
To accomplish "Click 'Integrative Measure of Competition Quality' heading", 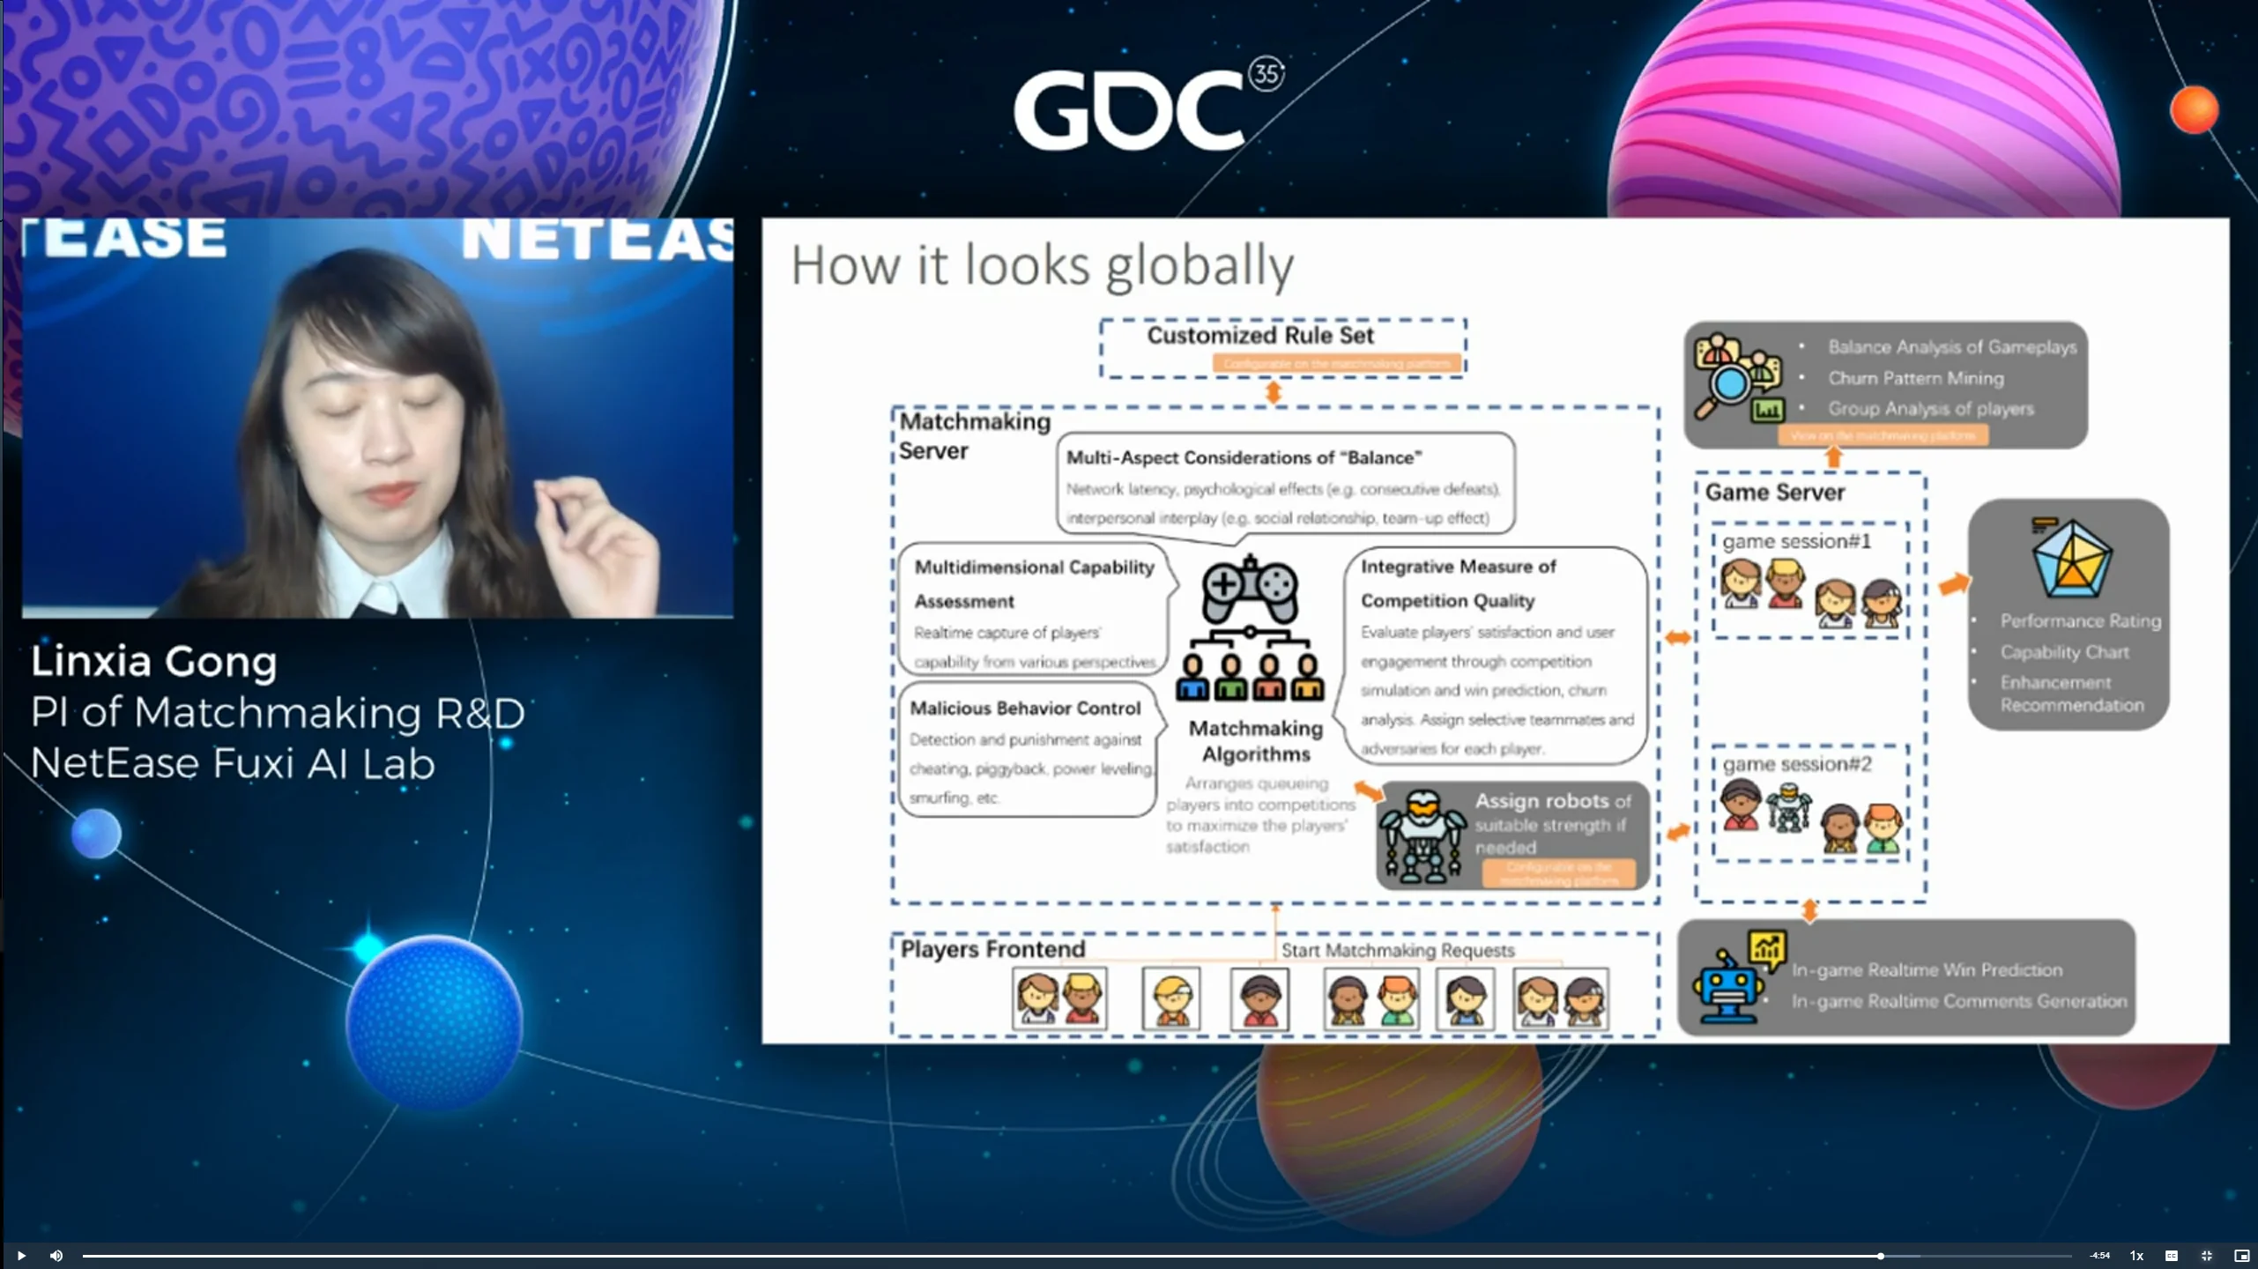I will point(1459,583).
